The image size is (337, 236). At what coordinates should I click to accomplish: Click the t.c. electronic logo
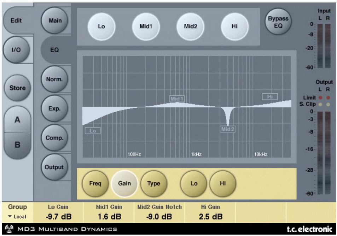[309, 229]
